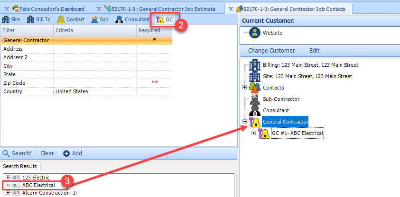Close the Job Estimate tab
The height and width of the screenshot is (197, 400).
click(99, 9)
